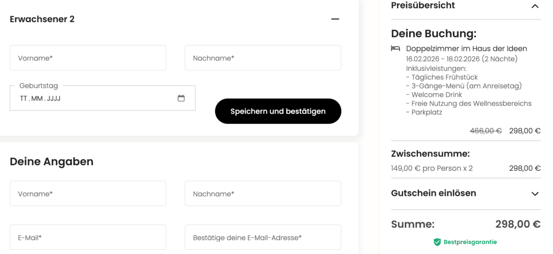The image size is (553, 254).
Task: Focus the Vorname field under Erwachsener 2
Action: [x=88, y=58]
